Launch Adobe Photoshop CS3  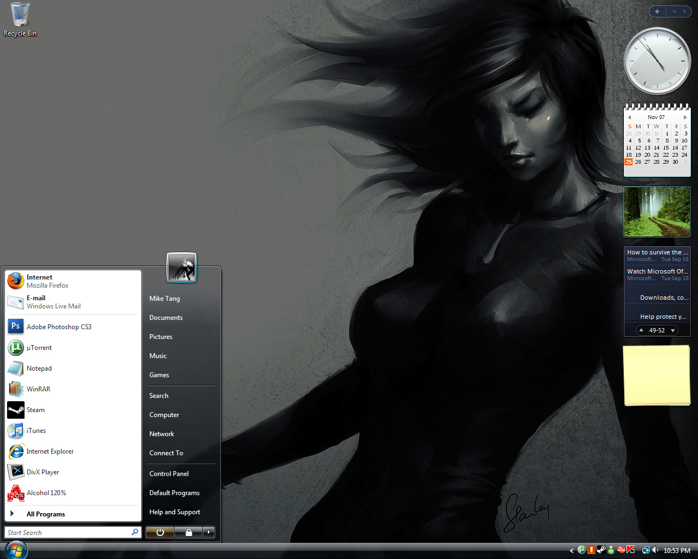tap(73, 327)
